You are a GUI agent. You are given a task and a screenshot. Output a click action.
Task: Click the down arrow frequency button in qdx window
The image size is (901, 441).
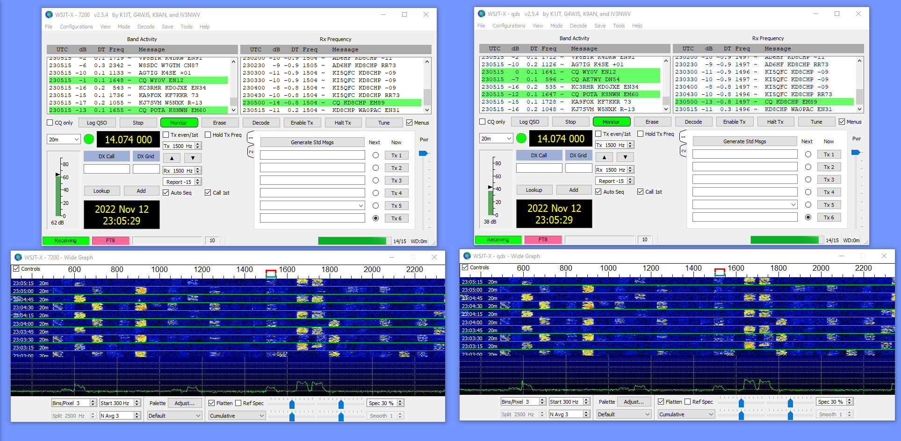625,157
